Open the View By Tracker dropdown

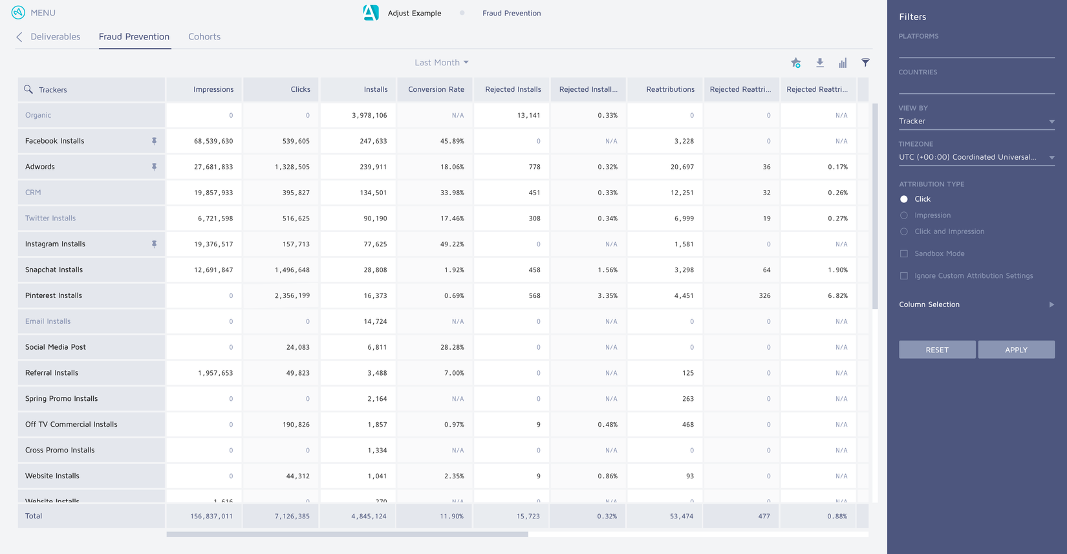[976, 122]
